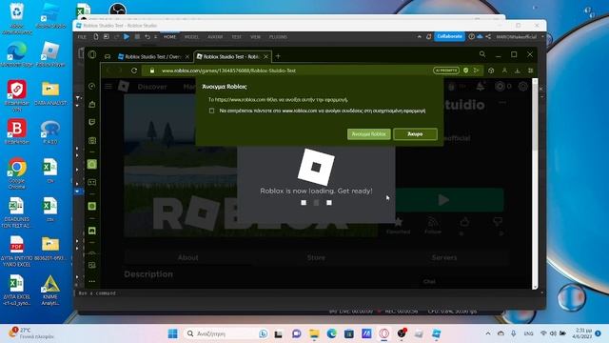Click the Stop button in Roblox Studio toolbar
609x343 pixels.
coord(137,36)
